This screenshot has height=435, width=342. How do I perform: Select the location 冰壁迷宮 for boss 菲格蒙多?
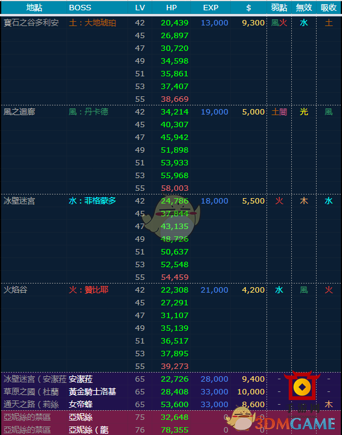coord(19,201)
